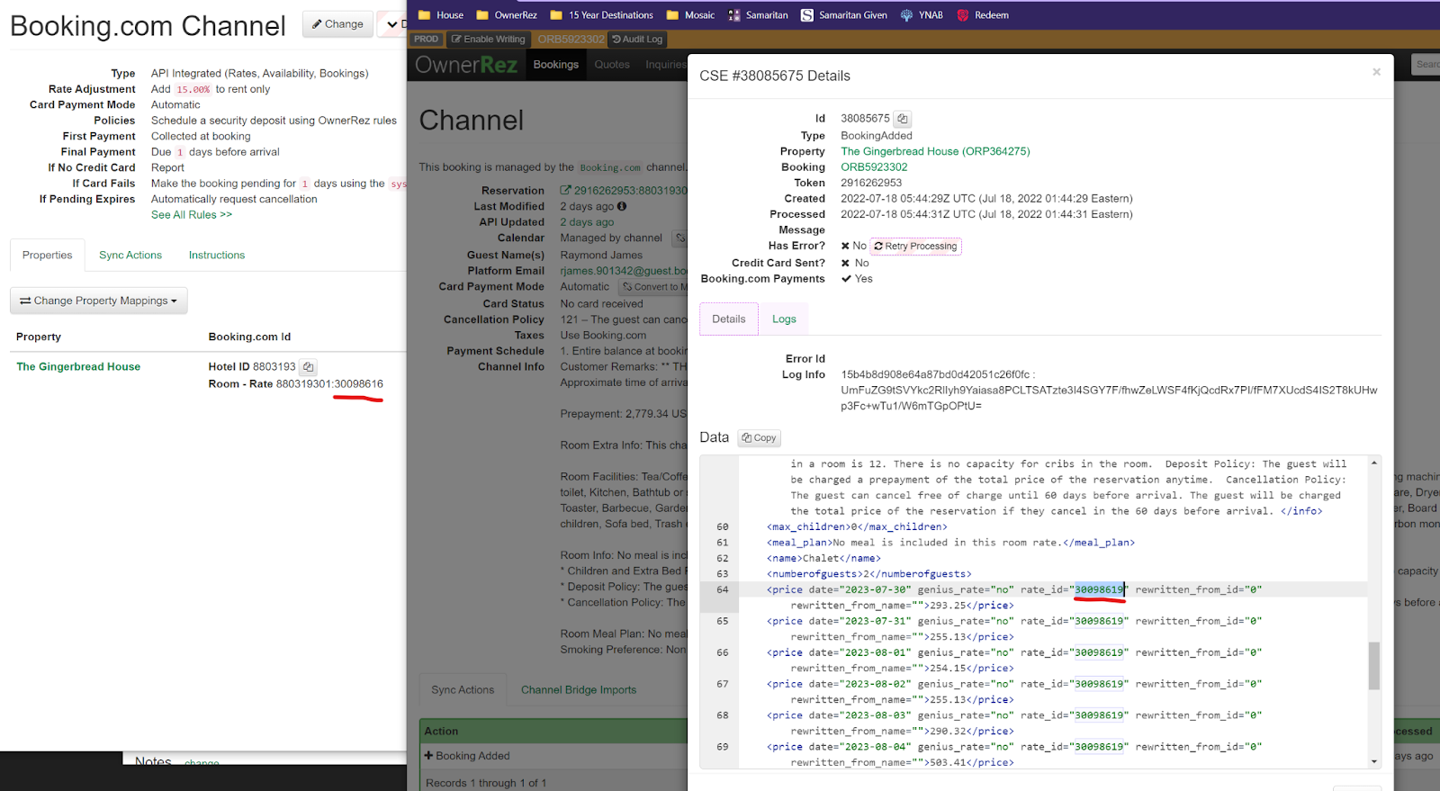Copy the Hotel ID 8803193
The width and height of the screenshot is (1440, 791).
tap(308, 367)
